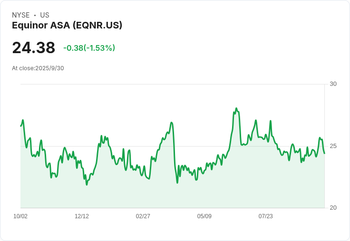The image size is (350, 241).
Task: Click the 20 price axis label
Action: click(333, 208)
